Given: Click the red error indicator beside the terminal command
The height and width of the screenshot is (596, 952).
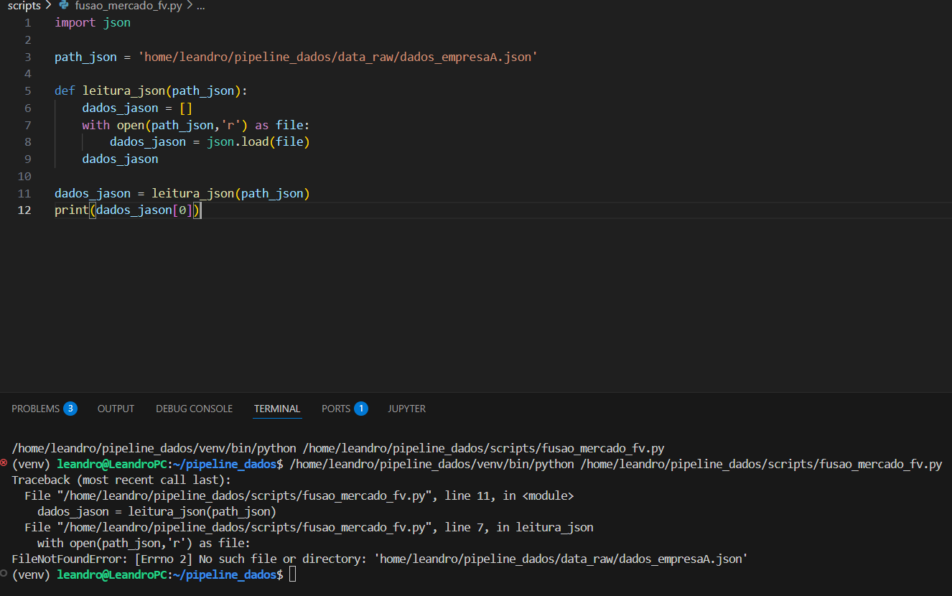Looking at the screenshot, I should [4, 463].
